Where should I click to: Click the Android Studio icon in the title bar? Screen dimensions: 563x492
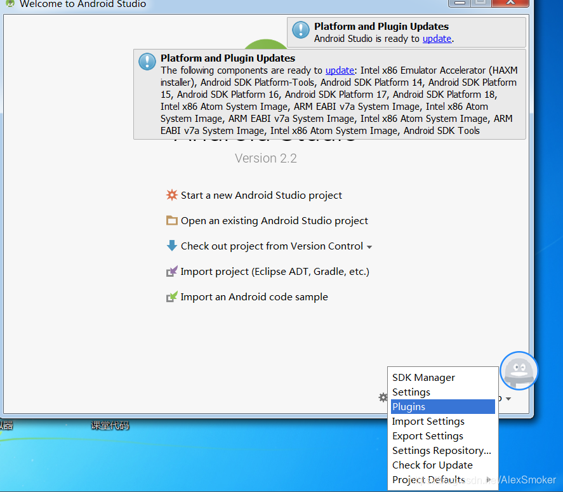10,4
